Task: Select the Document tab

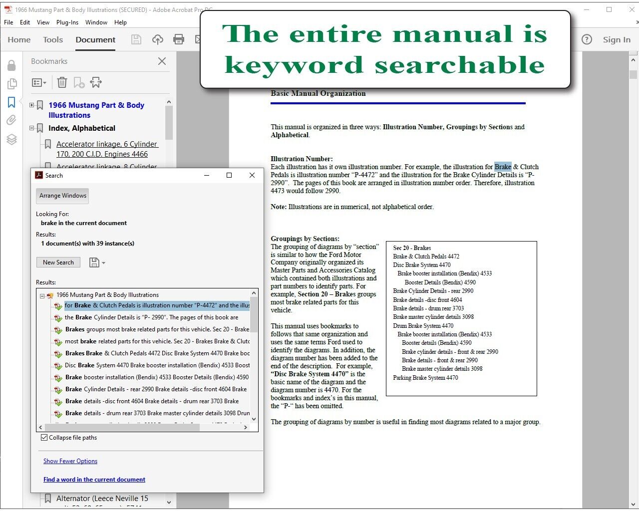Action: click(x=95, y=40)
